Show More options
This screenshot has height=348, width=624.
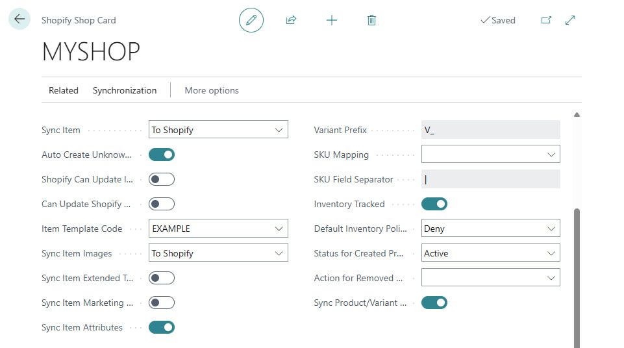click(211, 90)
